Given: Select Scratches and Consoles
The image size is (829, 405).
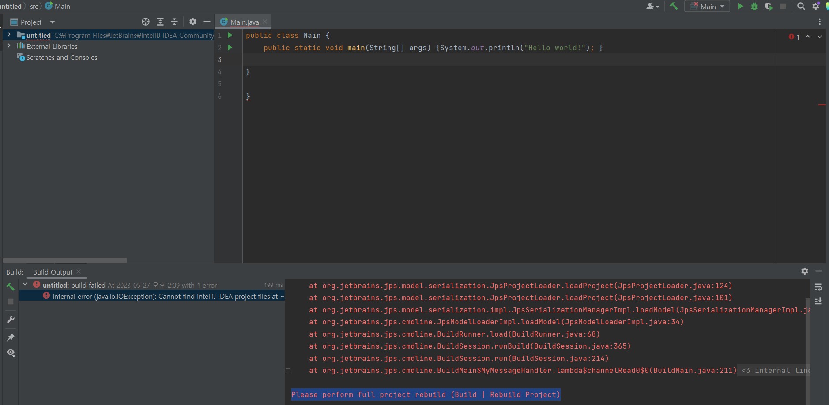Looking at the screenshot, I should click(x=62, y=57).
